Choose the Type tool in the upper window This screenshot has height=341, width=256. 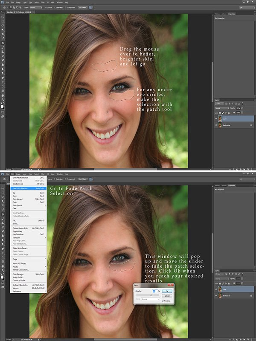click(x=3, y=81)
